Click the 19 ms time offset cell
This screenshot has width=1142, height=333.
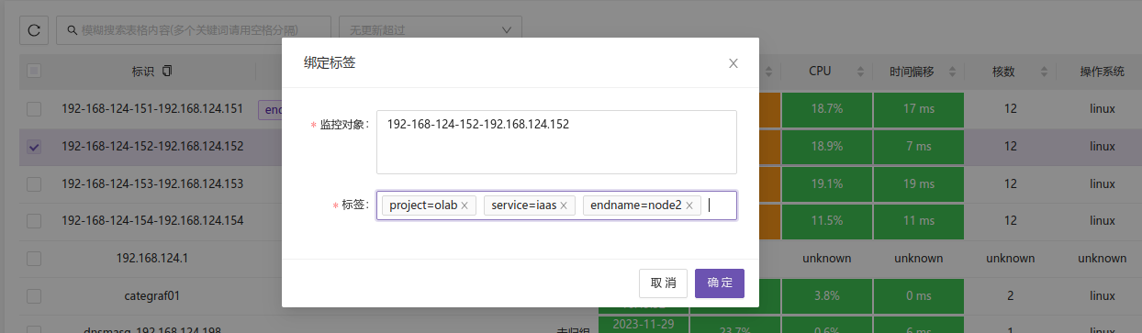[x=918, y=183]
